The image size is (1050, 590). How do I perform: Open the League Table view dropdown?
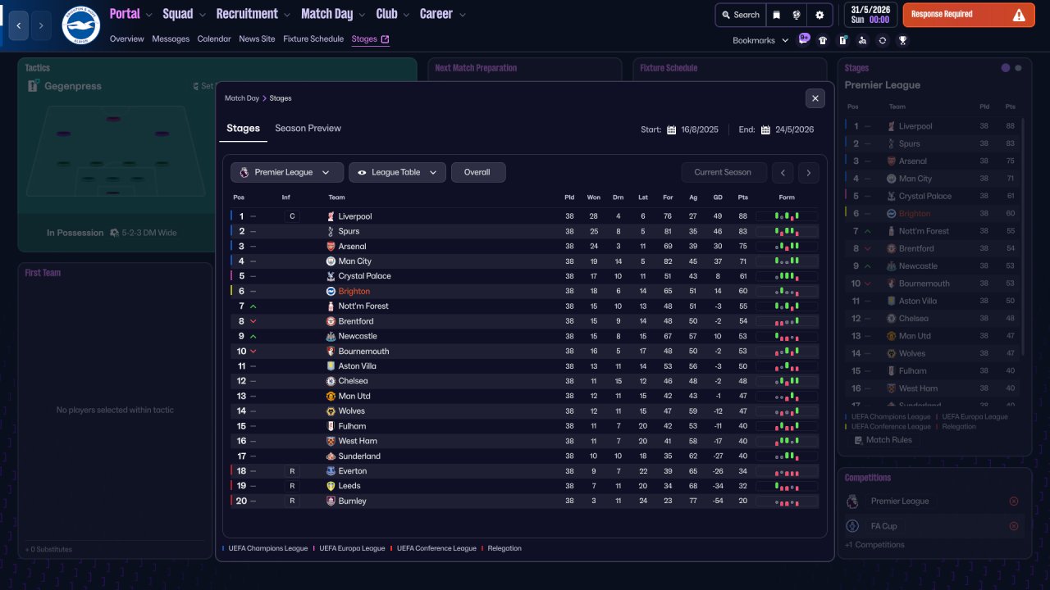398,172
